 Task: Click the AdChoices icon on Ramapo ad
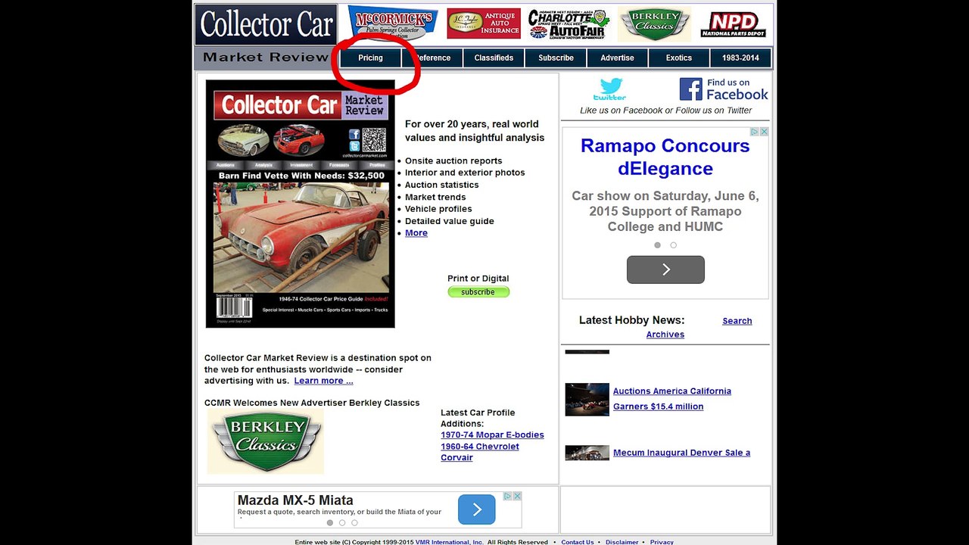(754, 132)
